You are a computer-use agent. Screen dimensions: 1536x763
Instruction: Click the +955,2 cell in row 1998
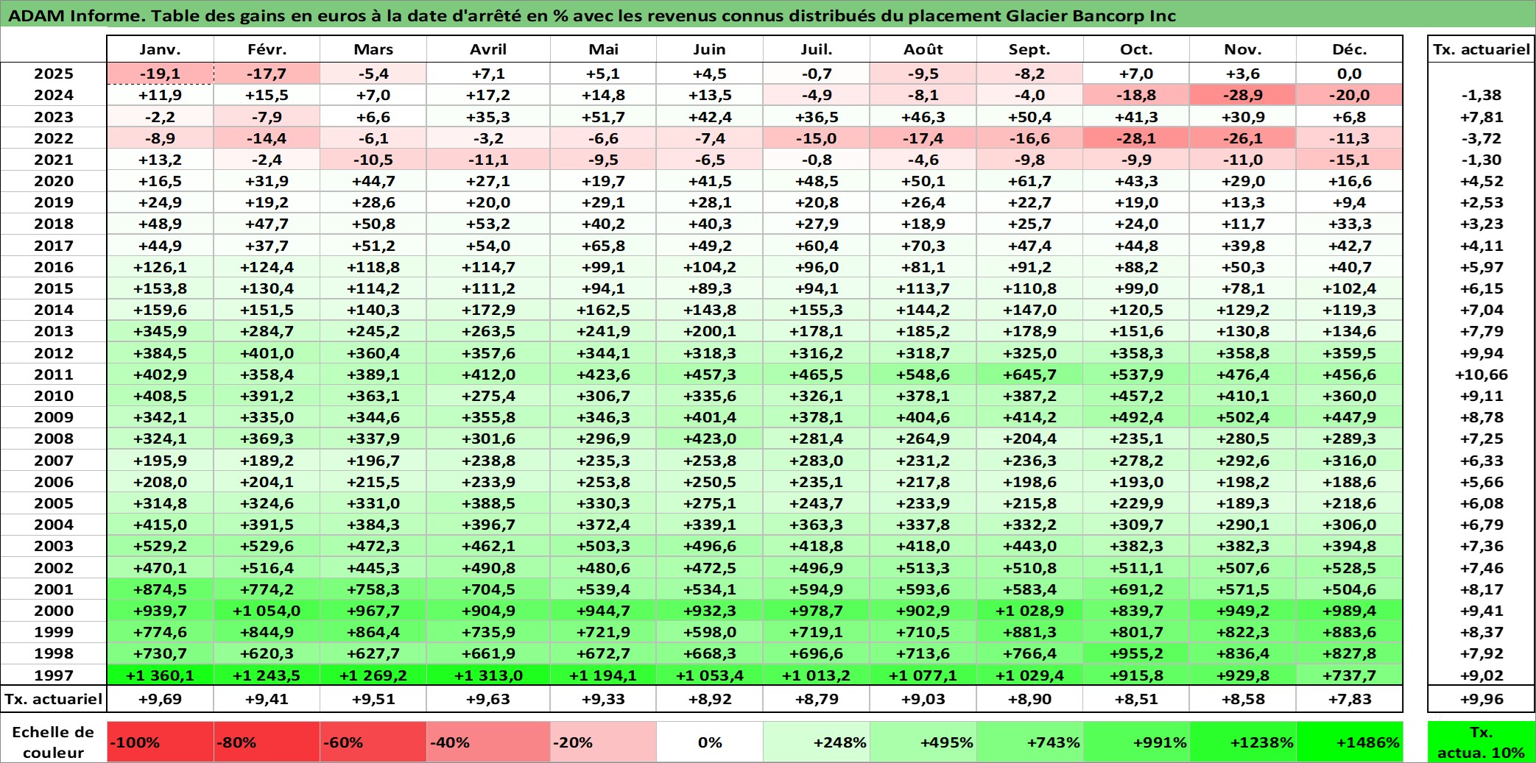tap(1136, 653)
